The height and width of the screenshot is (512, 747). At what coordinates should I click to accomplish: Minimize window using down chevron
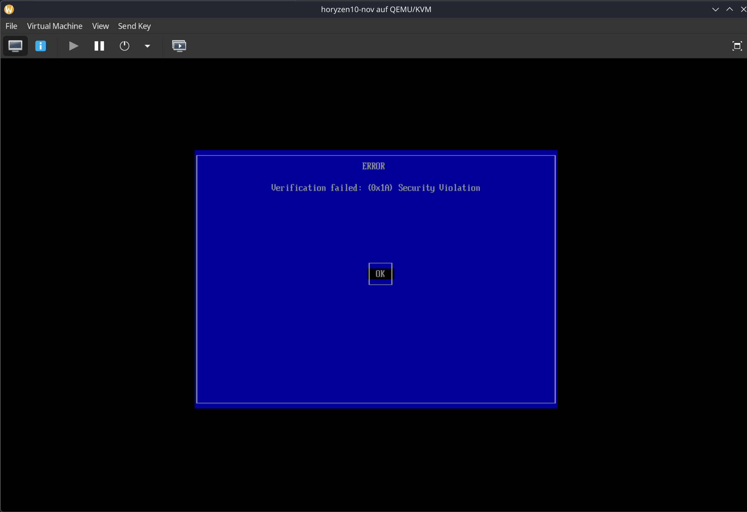point(715,9)
